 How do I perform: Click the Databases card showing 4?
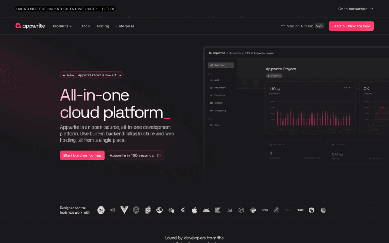pos(294,151)
